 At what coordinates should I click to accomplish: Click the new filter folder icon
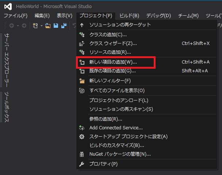point(82,81)
